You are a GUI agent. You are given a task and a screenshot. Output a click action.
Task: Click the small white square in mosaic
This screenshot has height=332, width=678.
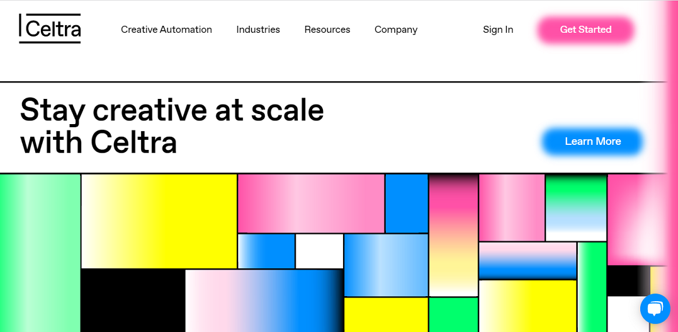[x=319, y=251]
